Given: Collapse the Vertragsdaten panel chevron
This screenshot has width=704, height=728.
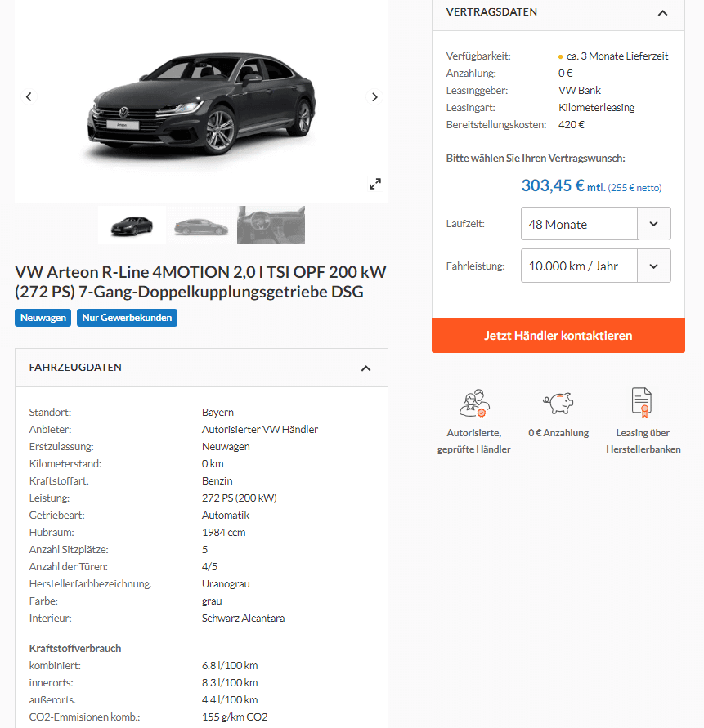Looking at the screenshot, I should tap(662, 13).
